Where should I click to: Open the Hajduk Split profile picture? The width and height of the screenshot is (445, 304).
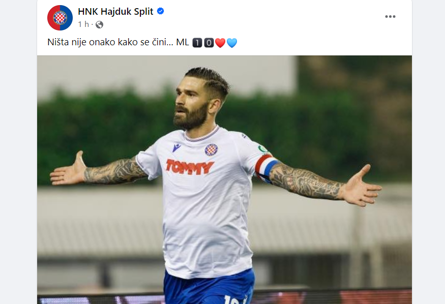pyautogui.click(x=60, y=18)
